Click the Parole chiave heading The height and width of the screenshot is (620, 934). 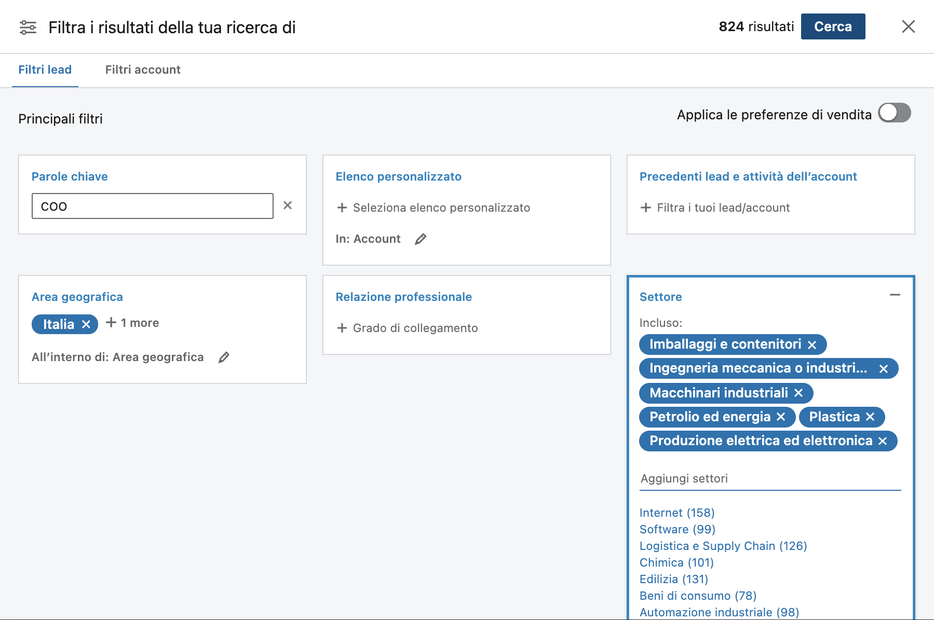[70, 176]
